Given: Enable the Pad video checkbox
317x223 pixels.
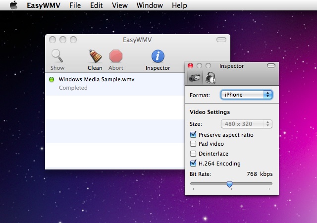Looking at the screenshot, I should coord(193,144).
